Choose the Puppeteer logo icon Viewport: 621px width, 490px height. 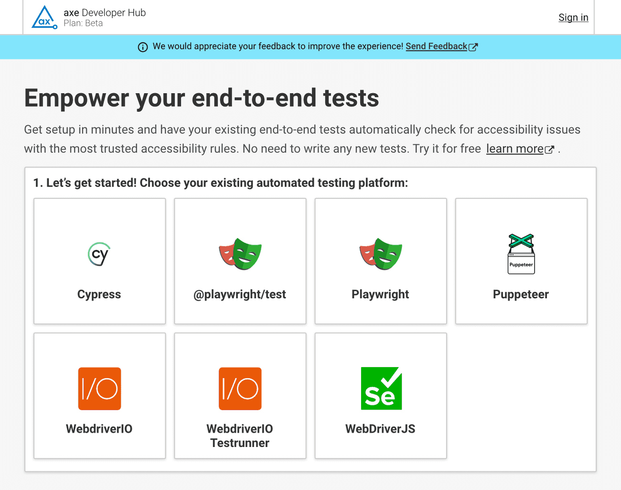(521, 254)
